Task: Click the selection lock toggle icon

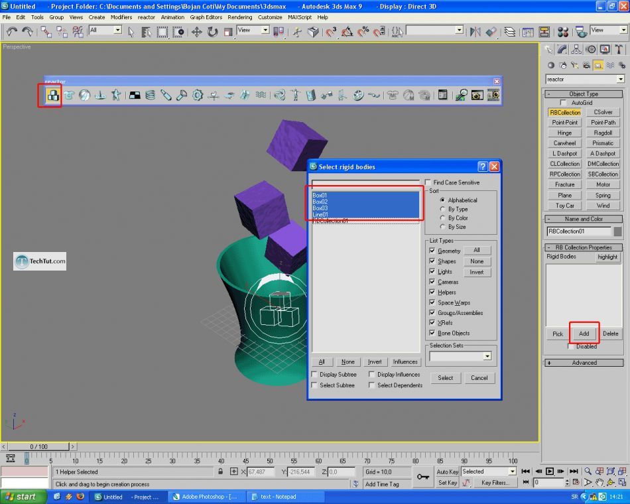Action: [220, 472]
